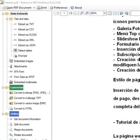Viewport: 140px width, 140px height.
Task: Go to next page arrow
Action: click(x=75, y=13)
